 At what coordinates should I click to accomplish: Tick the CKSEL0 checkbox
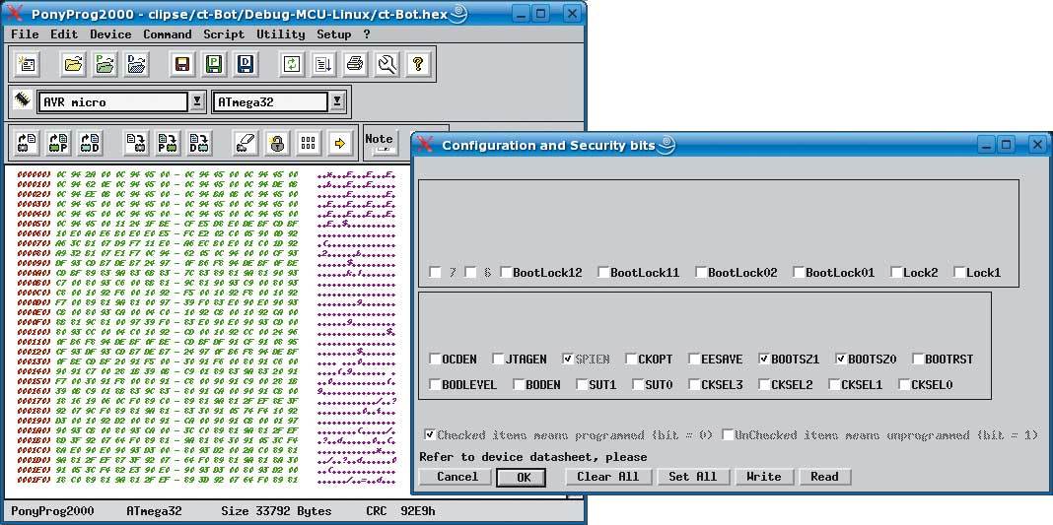point(902,385)
